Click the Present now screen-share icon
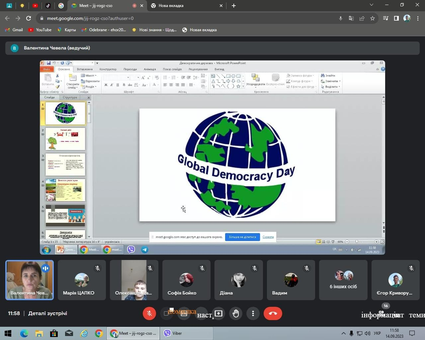Viewport: 425px width, 340px height. (x=218, y=313)
